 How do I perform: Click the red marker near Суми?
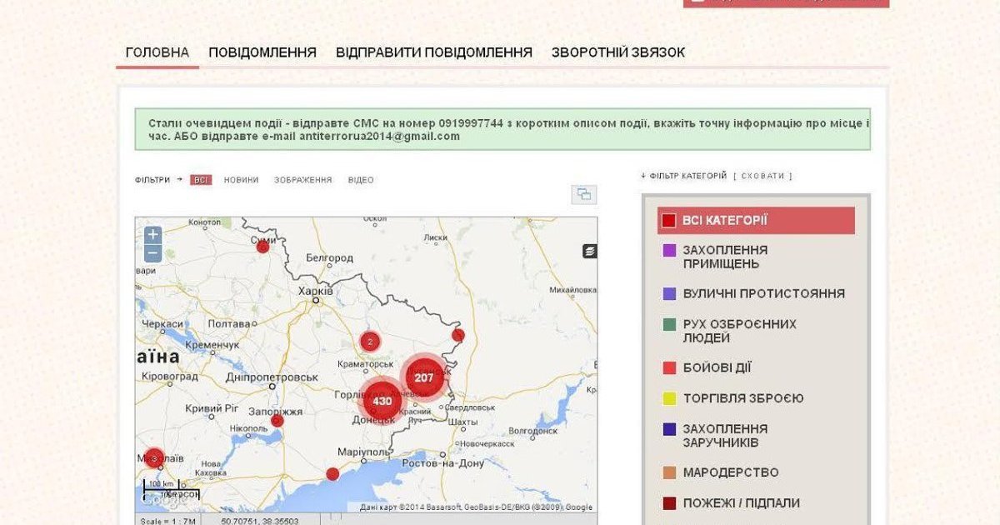click(262, 247)
